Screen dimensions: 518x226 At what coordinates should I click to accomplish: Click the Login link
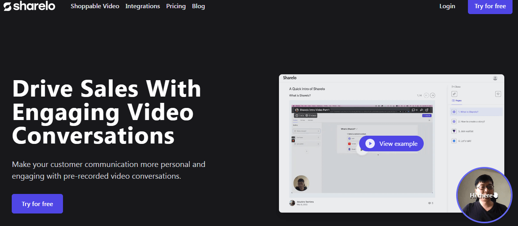447,6
